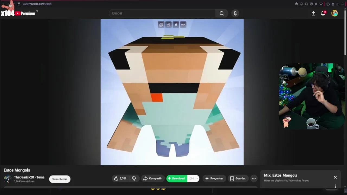Click the enter-arrow video overlay icon
The width and height of the screenshot is (347, 195).
(x=168, y=25)
